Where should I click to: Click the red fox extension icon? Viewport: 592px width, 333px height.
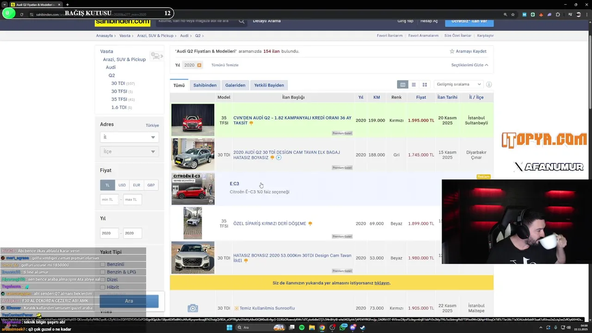(x=541, y=14)
